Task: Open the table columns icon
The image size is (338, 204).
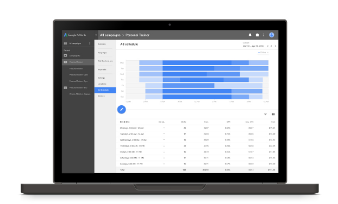Action: click(273, 114)
